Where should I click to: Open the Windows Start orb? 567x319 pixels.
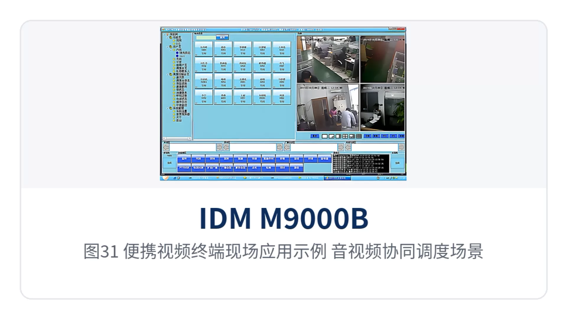pyautogui.click(x=166, y=178)
